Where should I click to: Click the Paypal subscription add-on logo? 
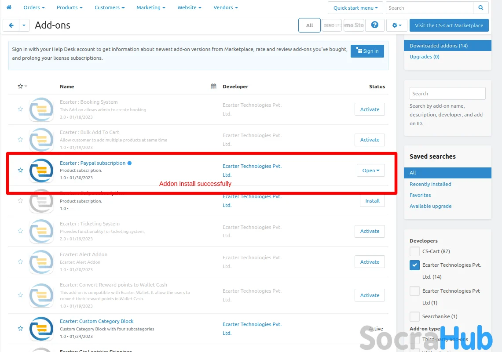click(41, 170)
